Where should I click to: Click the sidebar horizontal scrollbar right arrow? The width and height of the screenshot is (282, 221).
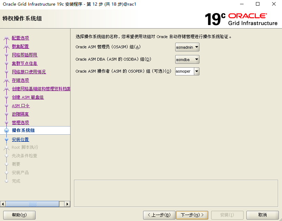67,204
